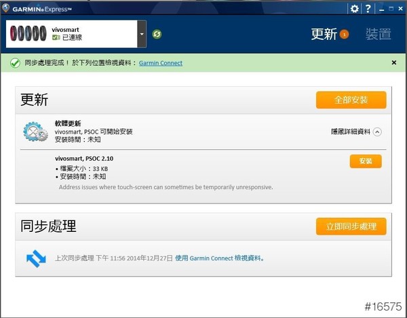Switch to the 裝置 tab

click(378, 34)
